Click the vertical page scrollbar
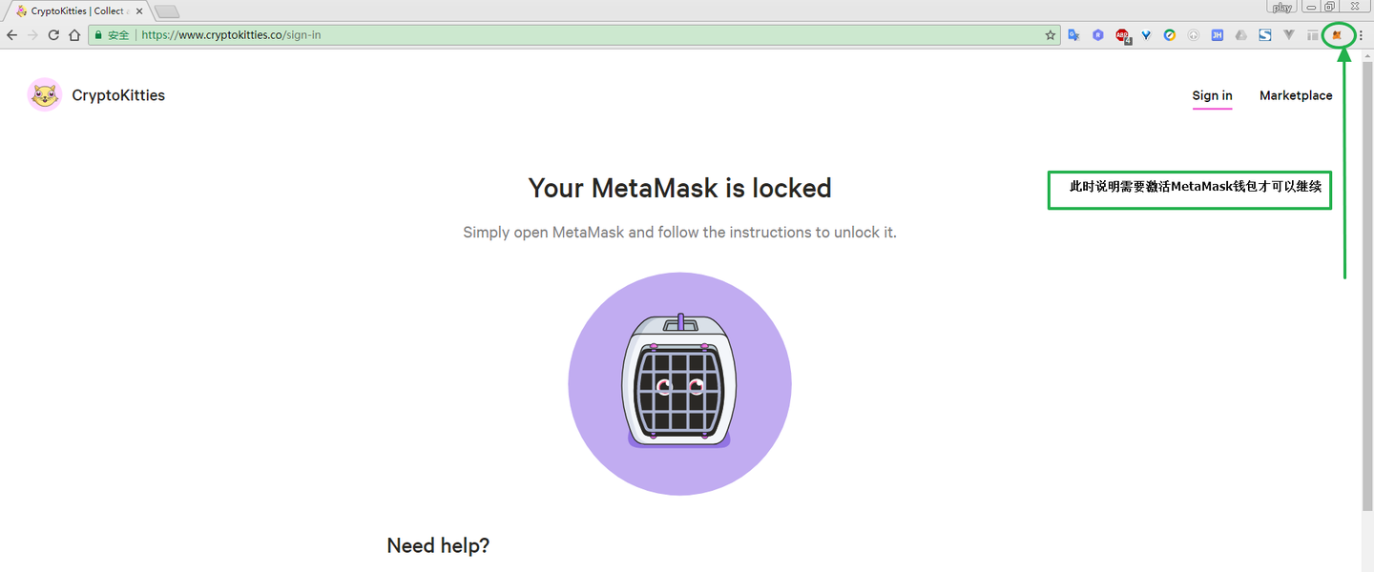The image size is (1374, 572). 1366,286
